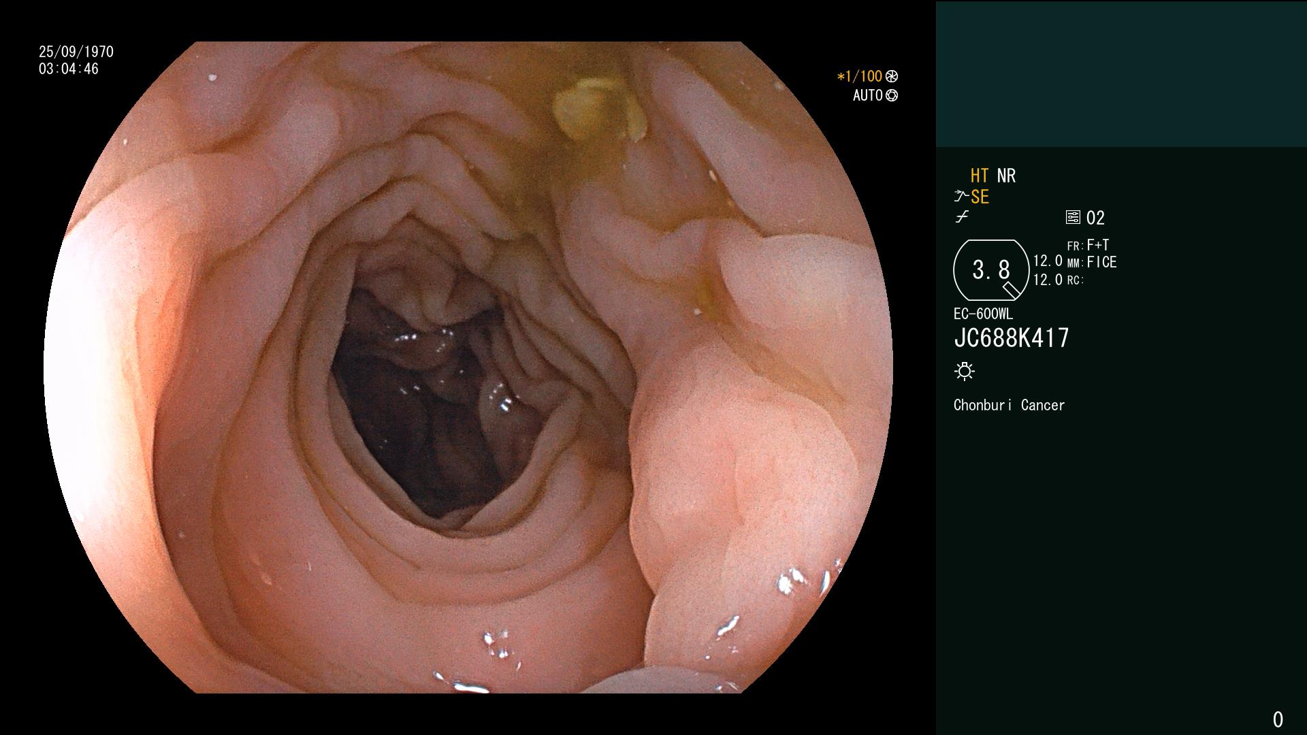Click the slashed curve icon under SE
Viewport: 1307px width, 735px height.
click(x=962, y=217)
